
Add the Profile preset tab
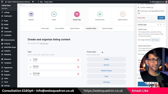pos(107,59)
